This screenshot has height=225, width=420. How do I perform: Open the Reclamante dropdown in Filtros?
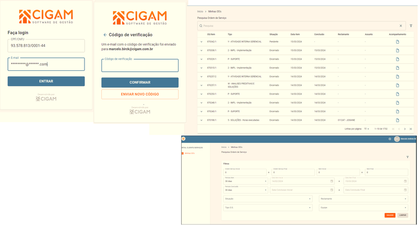point(363,199)
